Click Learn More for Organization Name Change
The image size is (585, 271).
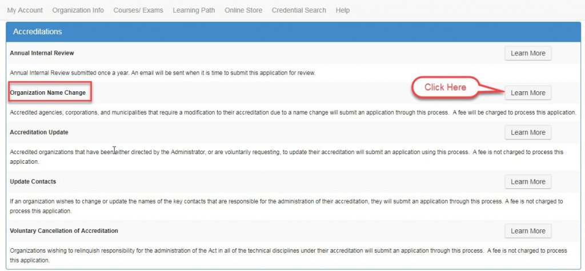coord(528,93)
